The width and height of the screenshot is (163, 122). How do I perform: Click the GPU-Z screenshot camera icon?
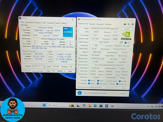(125, 24)
